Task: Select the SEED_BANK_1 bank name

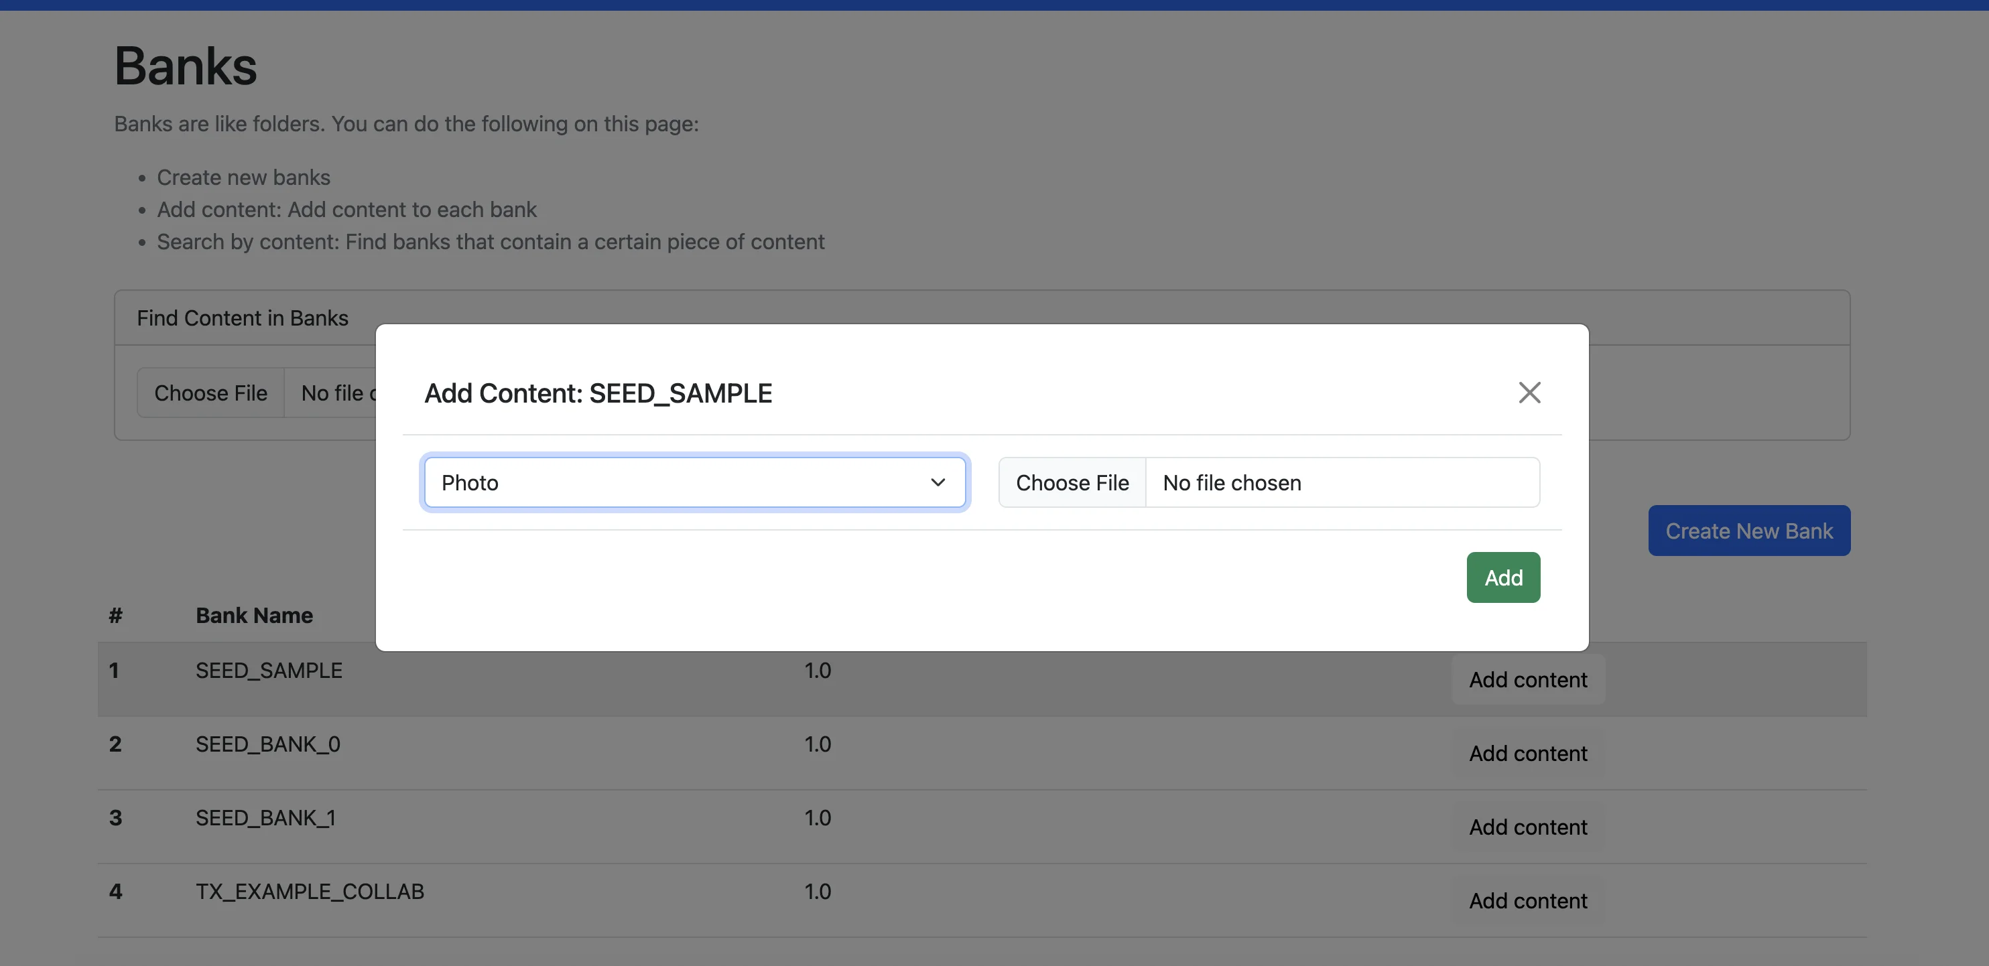Action: tap(265, 818)
